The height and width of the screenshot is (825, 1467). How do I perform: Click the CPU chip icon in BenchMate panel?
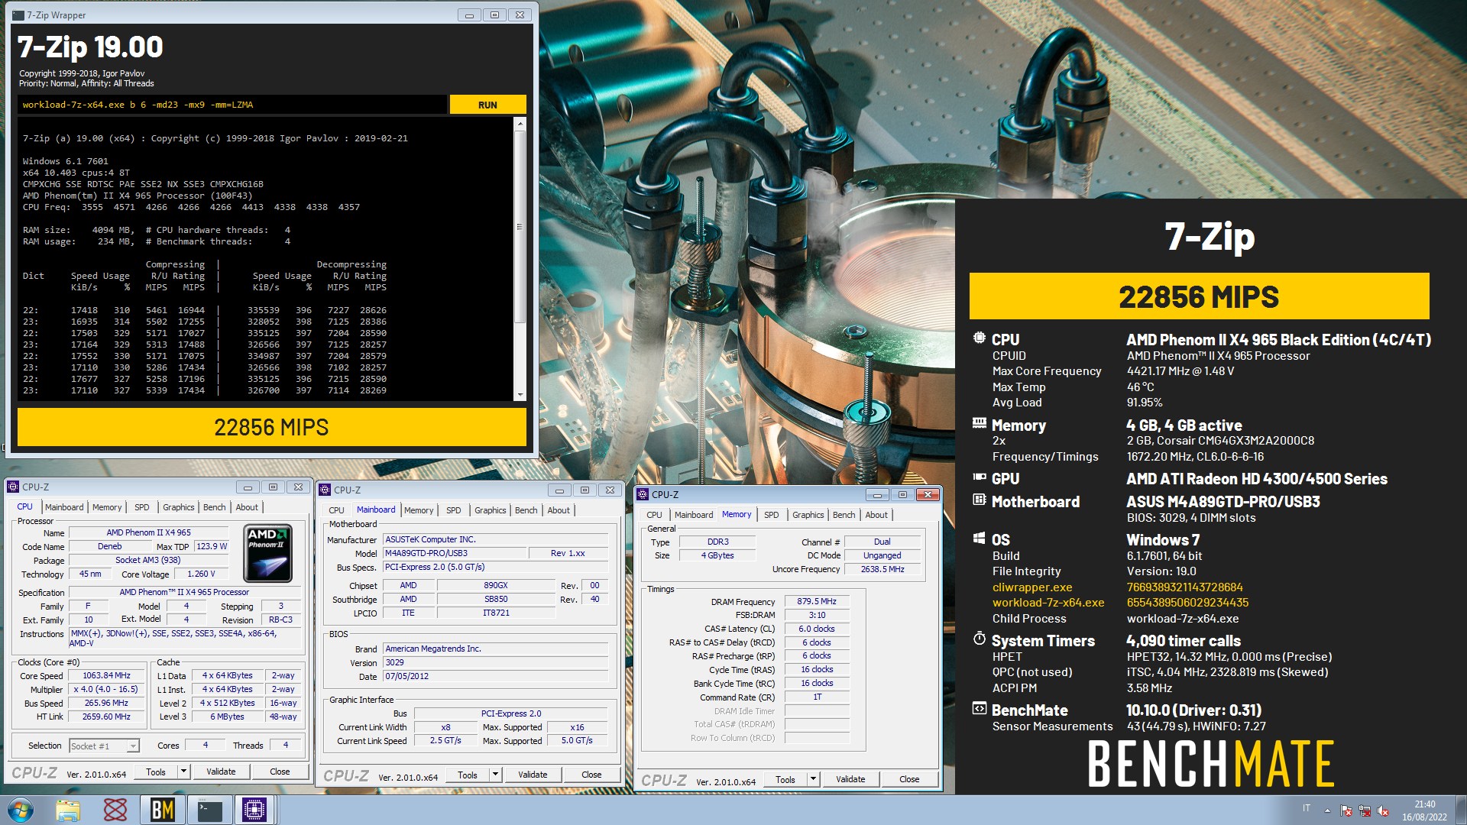[x=980, y=338]
